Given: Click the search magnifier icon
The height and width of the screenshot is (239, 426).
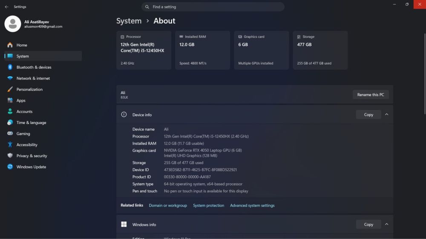Looking at the screenshot, I should [x=147, y=7].
